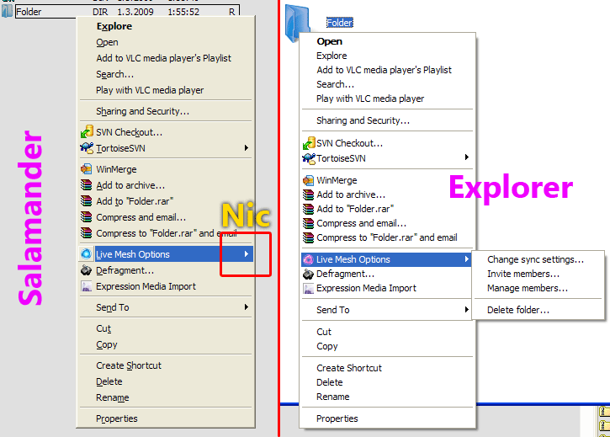Expand TortoiseSVN submenu arrow in Explorer menu

[x=467, y=158]
